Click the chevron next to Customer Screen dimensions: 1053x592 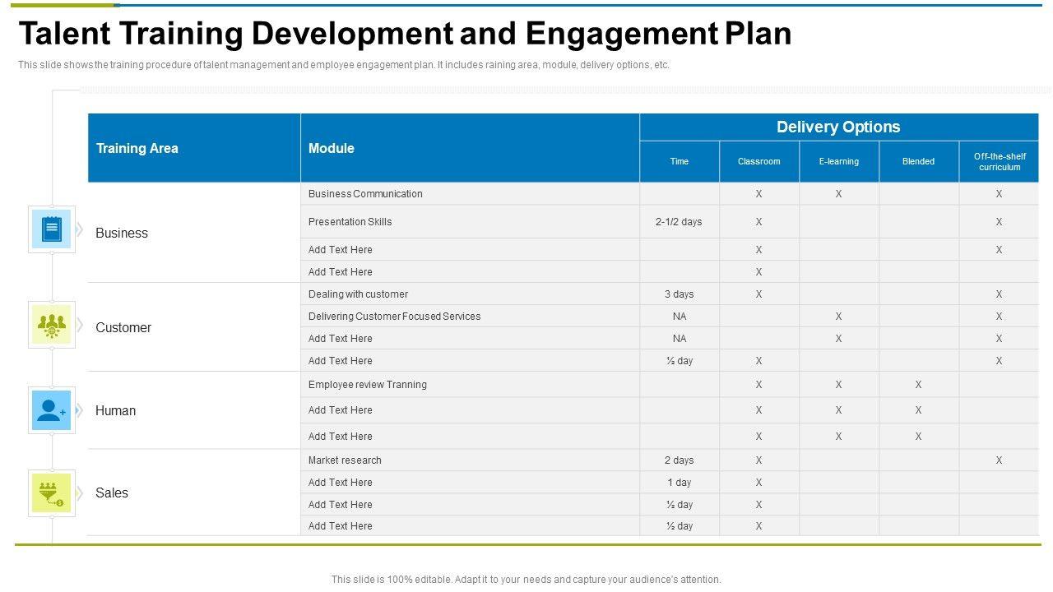[80, 325]
